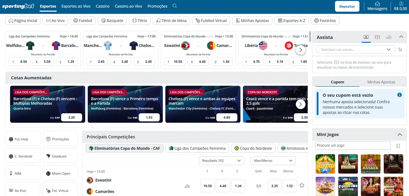Open Futebol sport chip

tap(83, 20)
